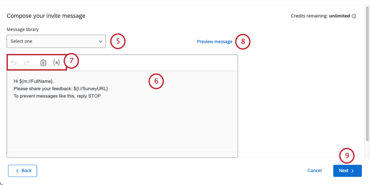Click the red callout marker numbered 7

point(71,61)
